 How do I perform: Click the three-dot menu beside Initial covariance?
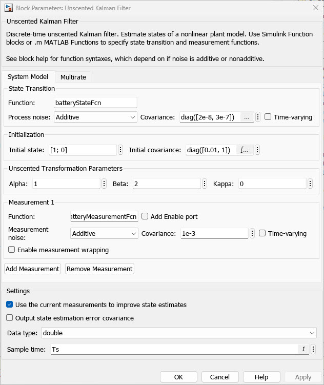pos(257,150)
